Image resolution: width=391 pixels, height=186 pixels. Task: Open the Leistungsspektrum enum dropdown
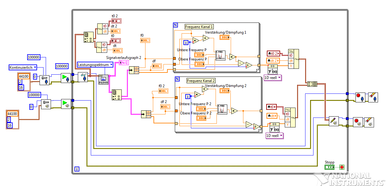point(95,65)
